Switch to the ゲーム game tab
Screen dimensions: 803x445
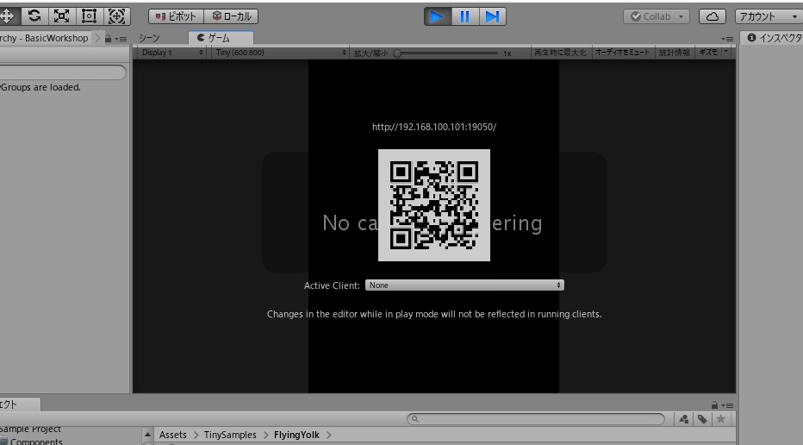click(x=221, y=38)
